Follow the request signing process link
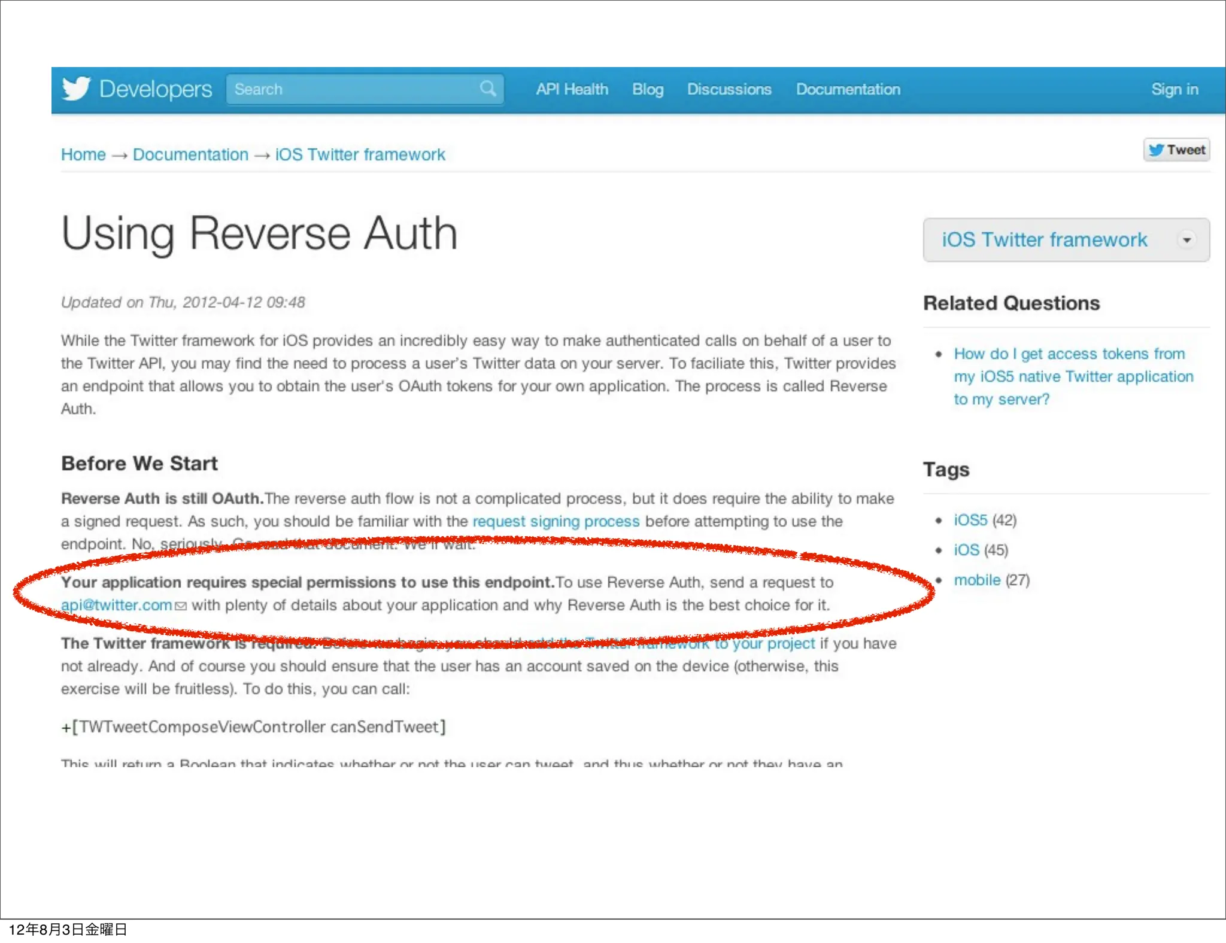The height and width of the screenshot is (943, 1226). click(556, 521)
